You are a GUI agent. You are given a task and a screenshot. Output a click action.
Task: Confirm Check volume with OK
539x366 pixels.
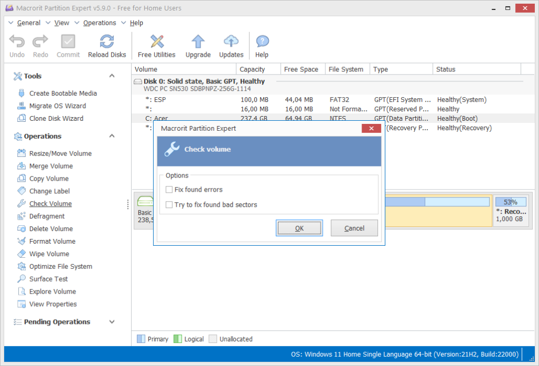[299, 228]
